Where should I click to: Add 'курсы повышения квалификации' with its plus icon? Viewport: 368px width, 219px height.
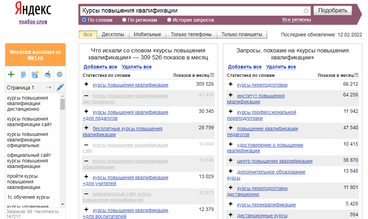(86, 84)
